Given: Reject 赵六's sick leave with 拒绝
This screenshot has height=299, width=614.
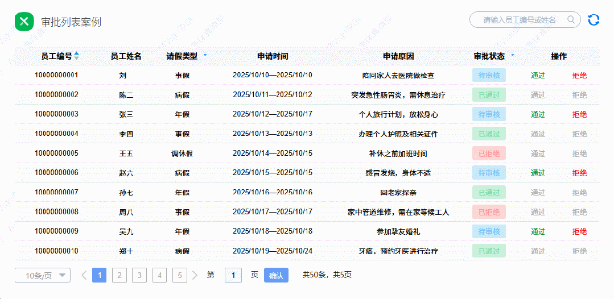Looking at the screenshot, I should click(579, 173).
